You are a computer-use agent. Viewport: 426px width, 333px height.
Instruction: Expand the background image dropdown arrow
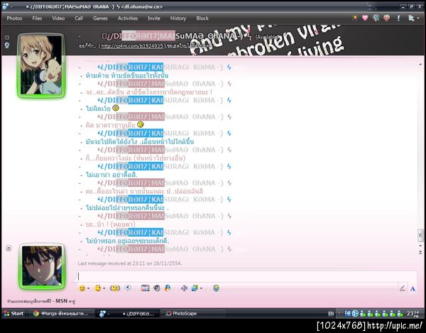tap(201, 288)
